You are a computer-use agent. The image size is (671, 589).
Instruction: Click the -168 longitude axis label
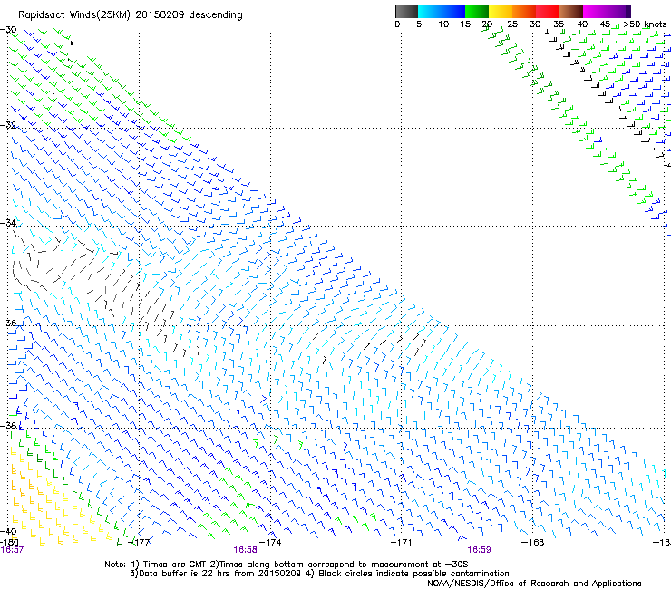pos(533,543)
